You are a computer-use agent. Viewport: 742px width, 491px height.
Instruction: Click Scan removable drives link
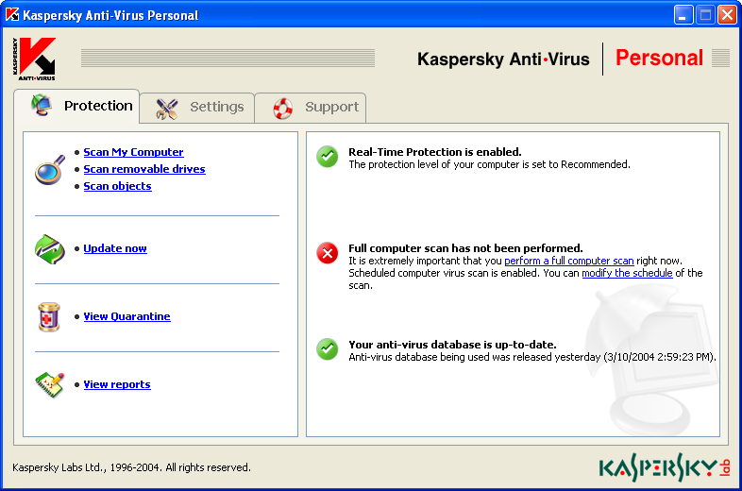click(x=143, y=169)
